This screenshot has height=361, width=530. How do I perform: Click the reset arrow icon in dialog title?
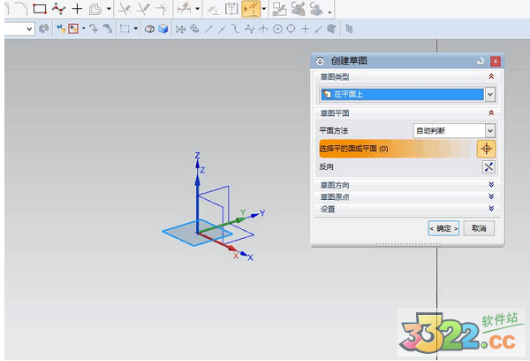pos(480,61)
